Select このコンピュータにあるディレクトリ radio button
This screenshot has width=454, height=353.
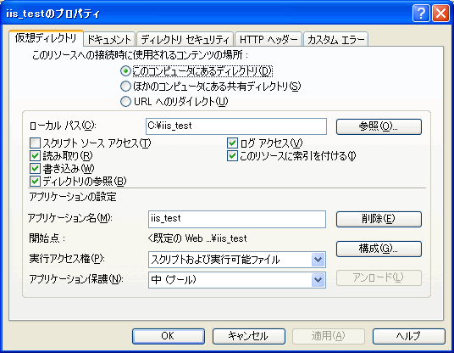(x=125, y=70)
